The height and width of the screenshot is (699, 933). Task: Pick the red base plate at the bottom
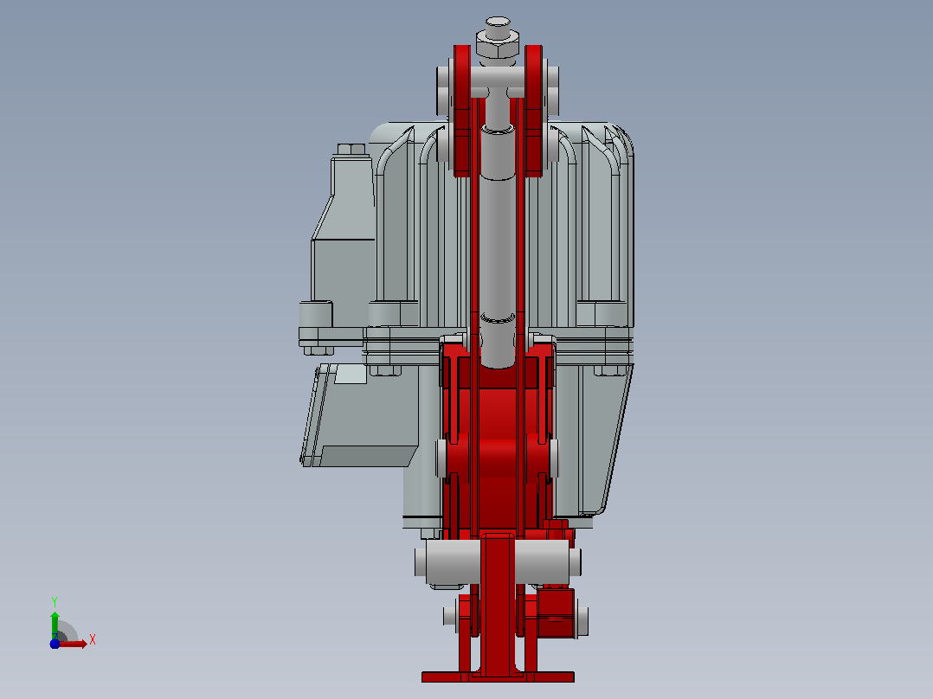[498, 677]
